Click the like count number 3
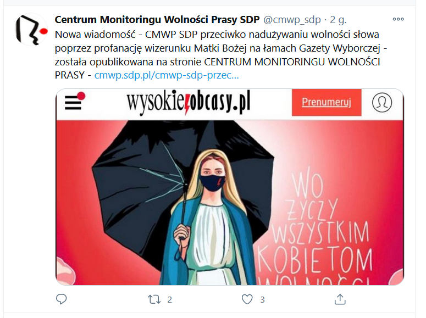 pos(262,299)
